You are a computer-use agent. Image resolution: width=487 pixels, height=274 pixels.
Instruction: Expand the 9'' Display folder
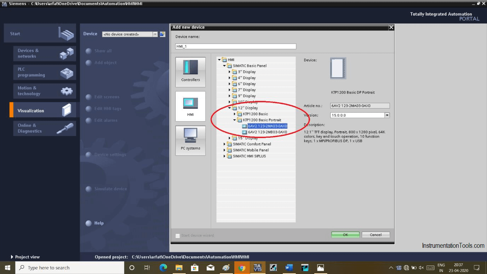click(229, 96)
